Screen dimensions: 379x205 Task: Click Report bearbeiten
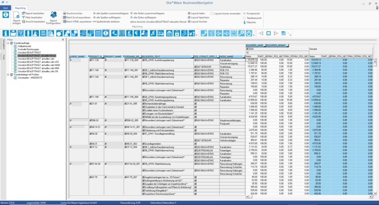[x=33, y=13]
